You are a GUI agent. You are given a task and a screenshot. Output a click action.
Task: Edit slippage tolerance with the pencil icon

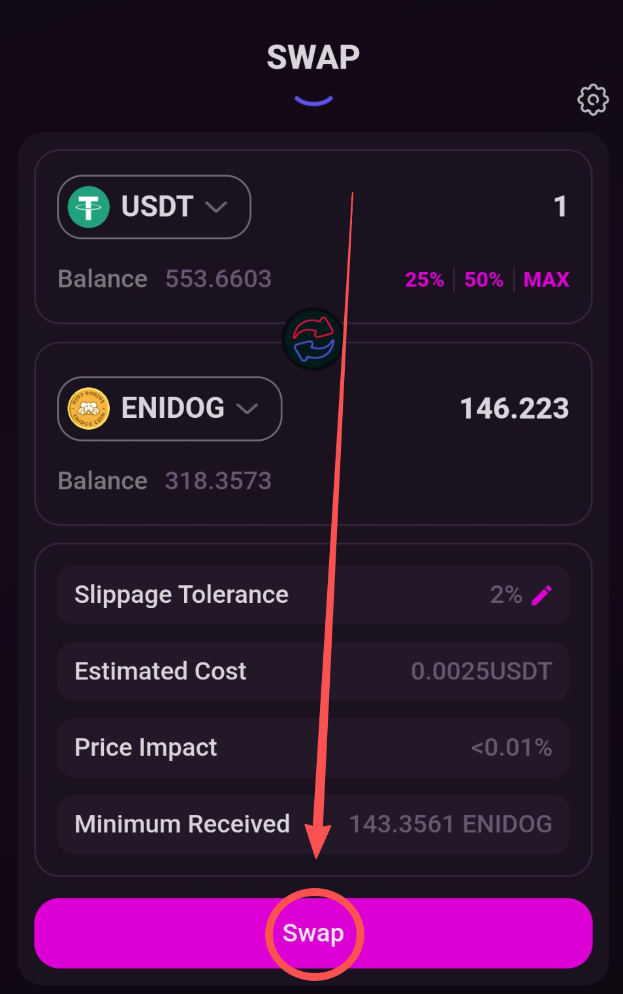point(542,595)
